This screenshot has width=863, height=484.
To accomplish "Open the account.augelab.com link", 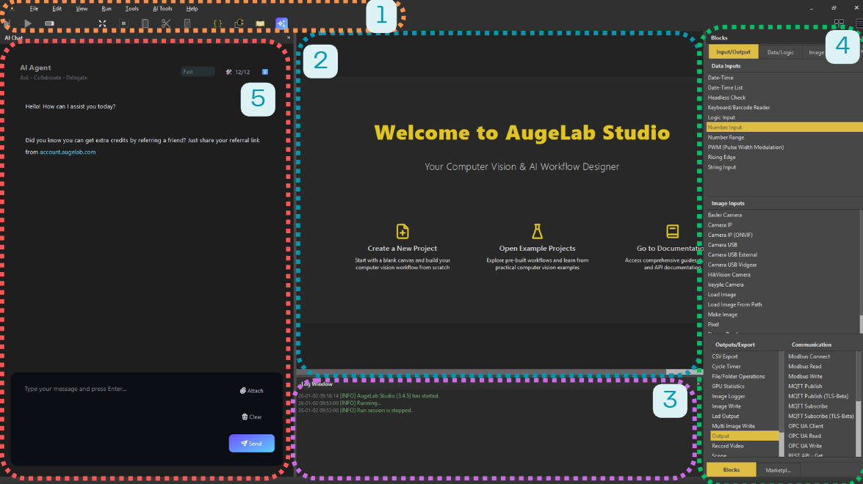I will pyautogui.click(x=68, y=152).
